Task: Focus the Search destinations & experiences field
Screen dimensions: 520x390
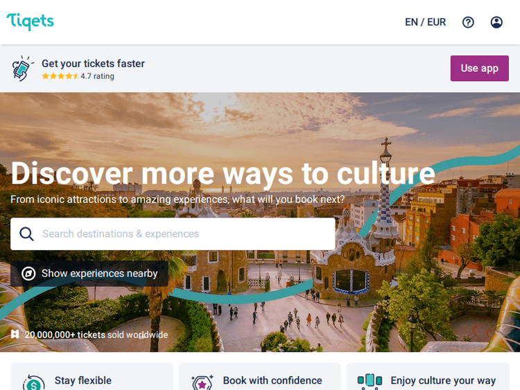Action: 173,234
